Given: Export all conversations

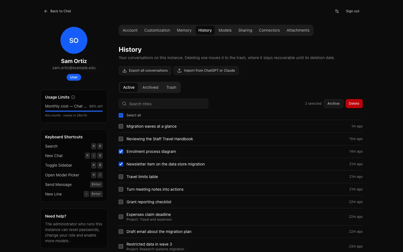Looking at the screenshot, I should tap(145, 71).
